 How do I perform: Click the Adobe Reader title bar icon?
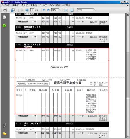(2, 2)
